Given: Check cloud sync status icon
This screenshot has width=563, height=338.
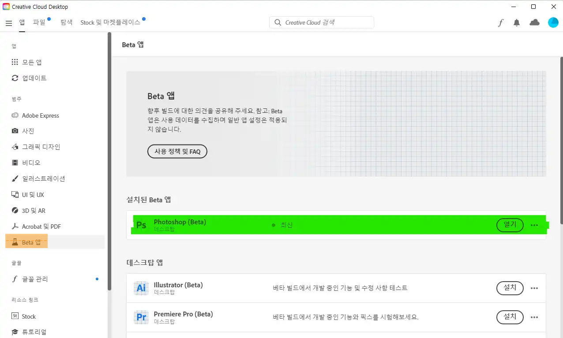Looking at the screenshot, I should coord(534,22).
